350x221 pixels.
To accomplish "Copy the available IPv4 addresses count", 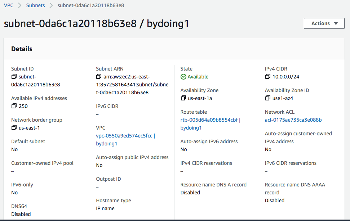I will (14, 106).
